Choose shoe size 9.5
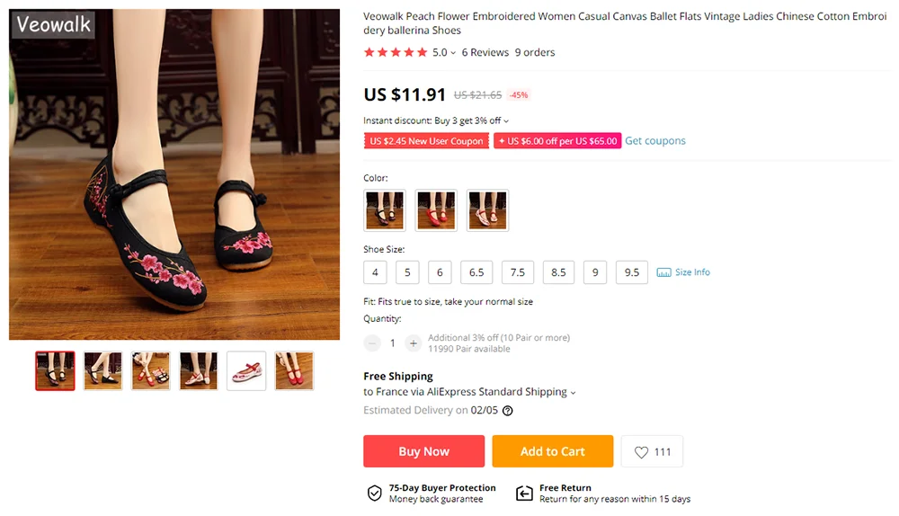Image resolution: width=899 pixels, height=516 pixels. click(x=632, y=272)
